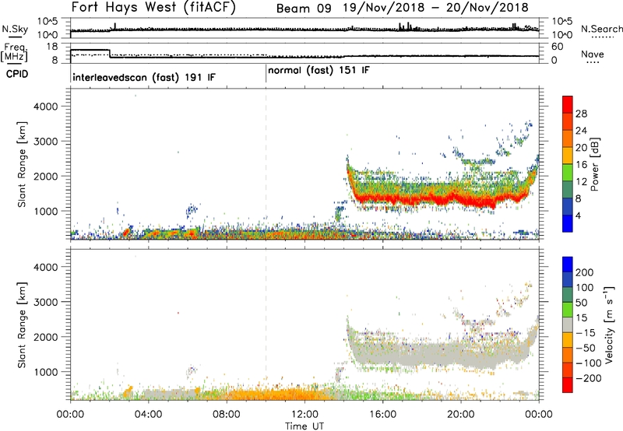
Task: Click the velocity color bar gray segment
Action: point(568,324)
